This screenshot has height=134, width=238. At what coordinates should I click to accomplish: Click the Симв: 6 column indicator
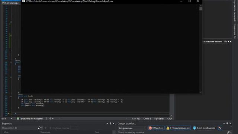147,119
